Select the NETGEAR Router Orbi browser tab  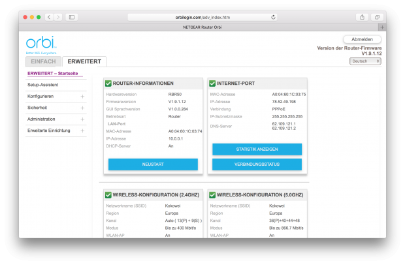(x=202, y=27)
